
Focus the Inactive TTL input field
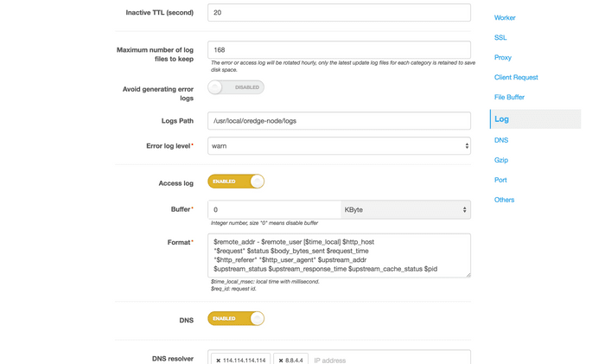(x=339, y=13)
